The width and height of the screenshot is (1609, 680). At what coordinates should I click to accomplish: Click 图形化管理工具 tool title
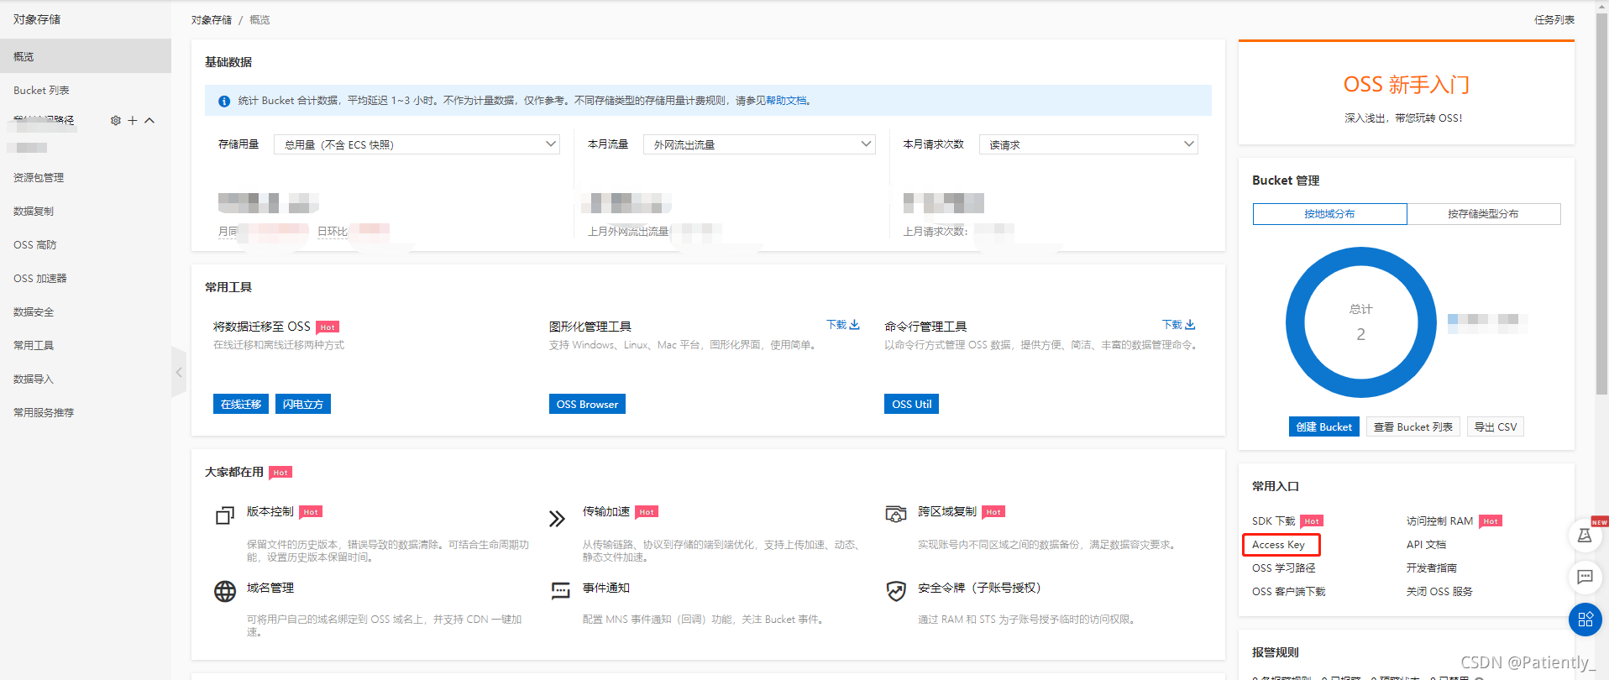[590, 327]
